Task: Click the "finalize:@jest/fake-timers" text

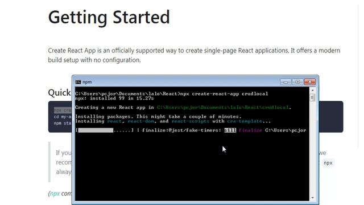Action: click(x=181, y=130)
